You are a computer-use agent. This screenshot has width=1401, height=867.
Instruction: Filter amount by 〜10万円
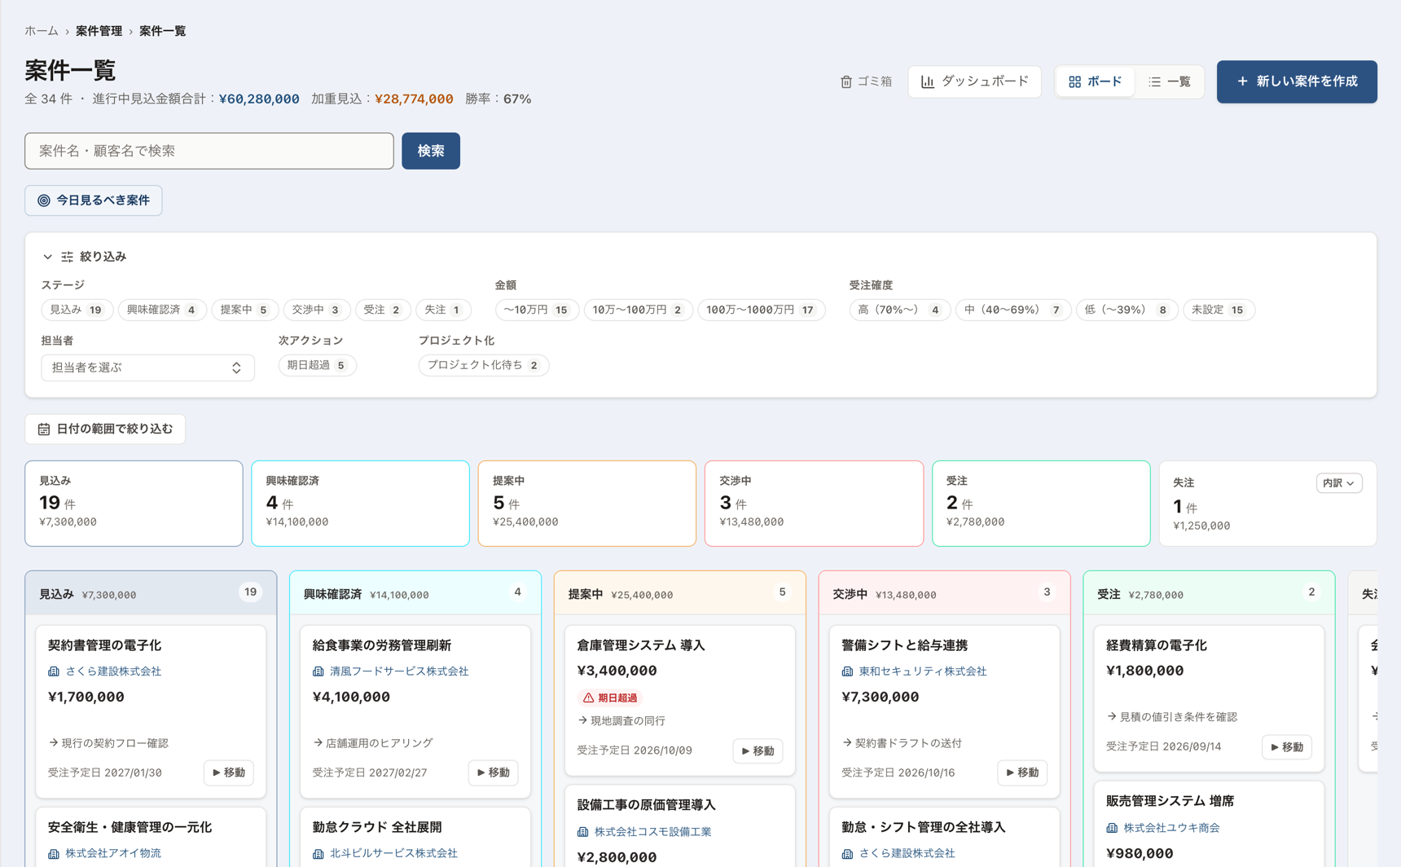(537, 310)
